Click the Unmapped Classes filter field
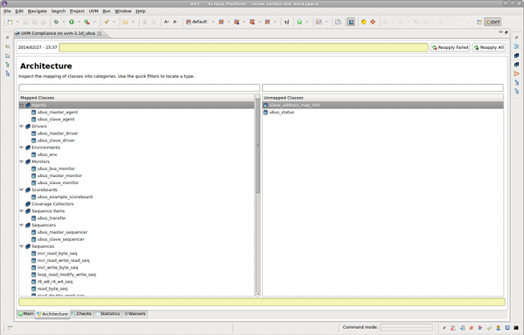524x335 pixels. [x=383, y=88]
